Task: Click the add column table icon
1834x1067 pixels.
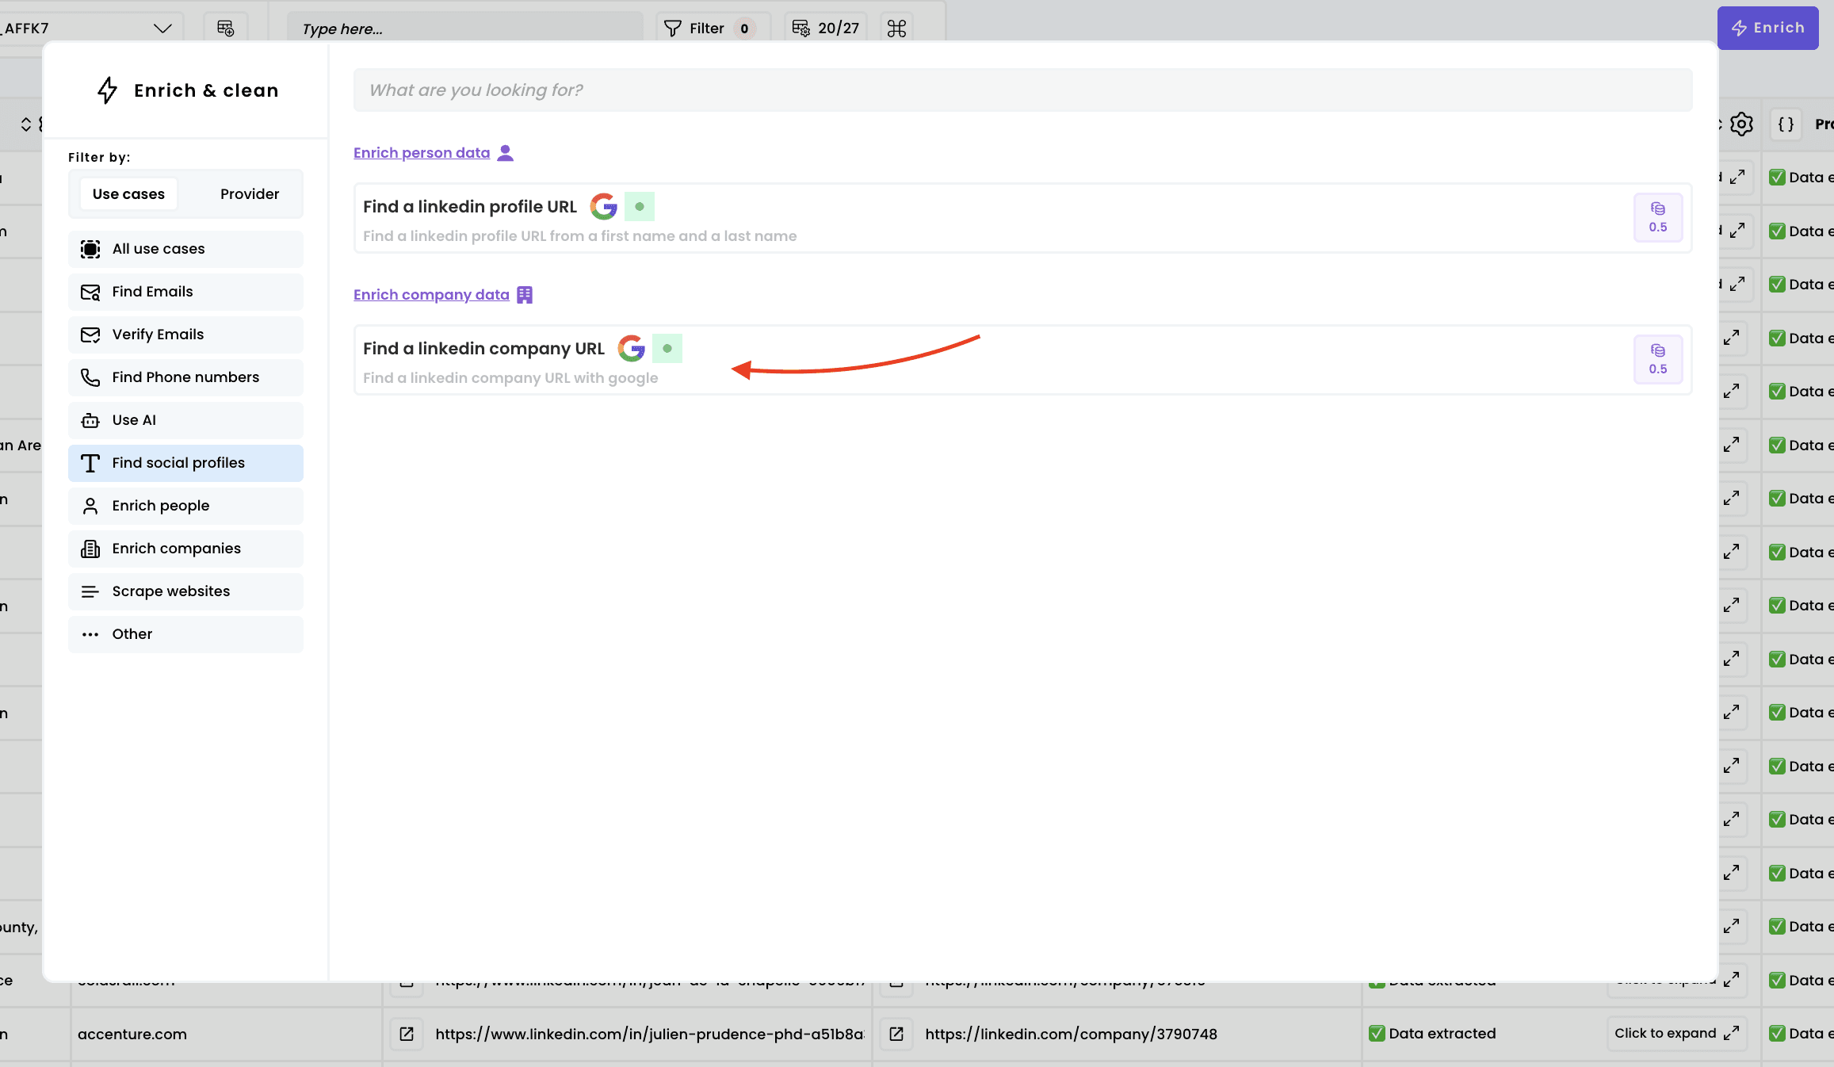Action: (225, 29)
